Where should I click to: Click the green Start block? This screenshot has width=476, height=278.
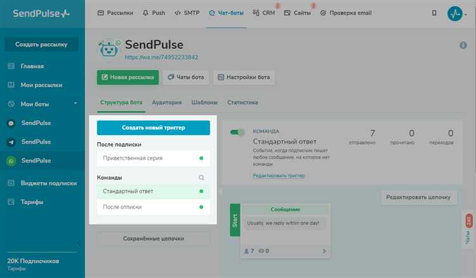235,220
